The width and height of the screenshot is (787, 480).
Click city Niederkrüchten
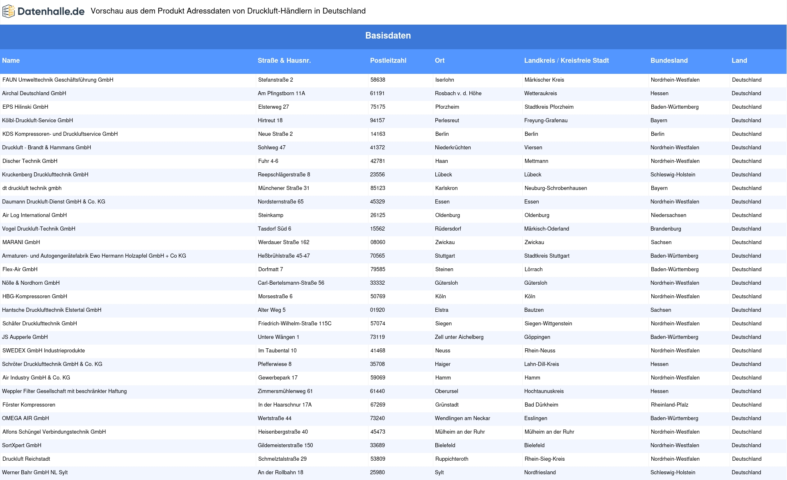pos(453,148)
